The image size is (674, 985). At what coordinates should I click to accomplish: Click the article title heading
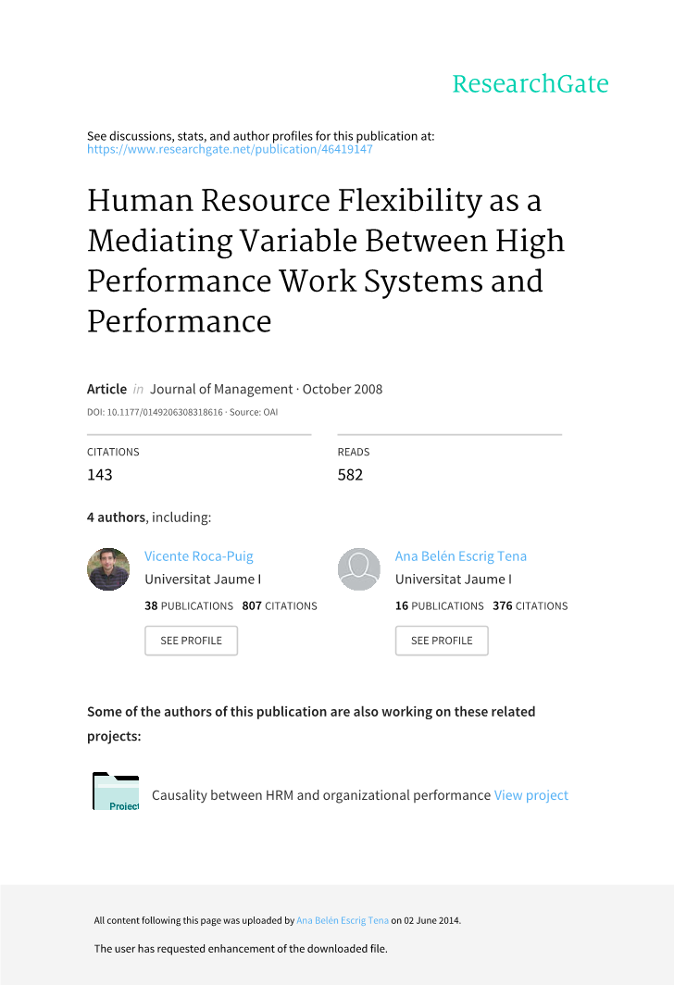325,260
